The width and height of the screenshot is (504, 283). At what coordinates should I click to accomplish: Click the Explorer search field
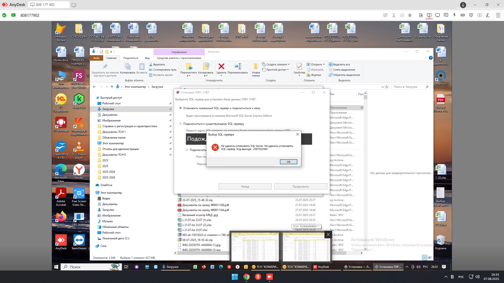click(408, 87)
